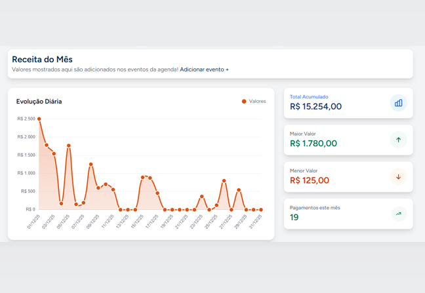Click the green up arrow icon in Maior Valor

[x=398, y=140]
